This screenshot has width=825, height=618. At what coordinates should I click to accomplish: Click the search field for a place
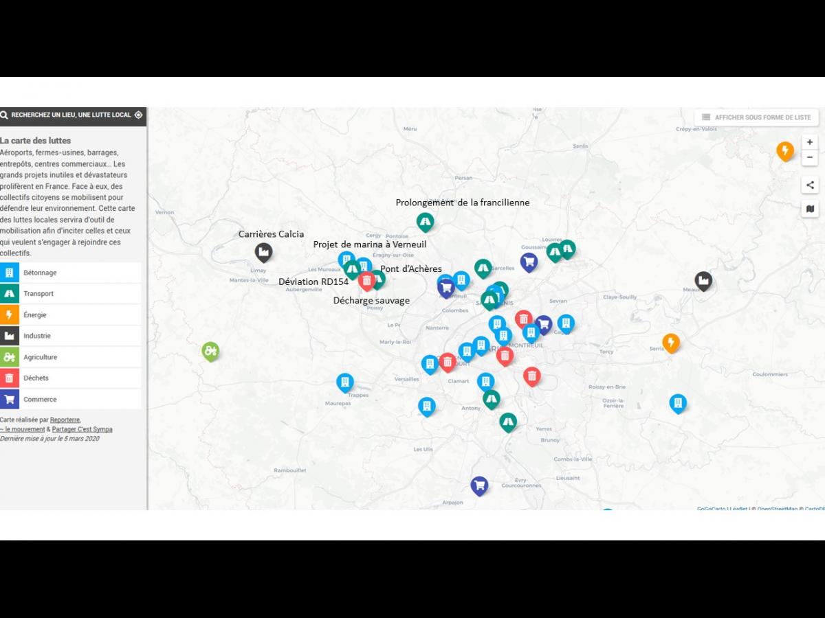click(70, 115)
